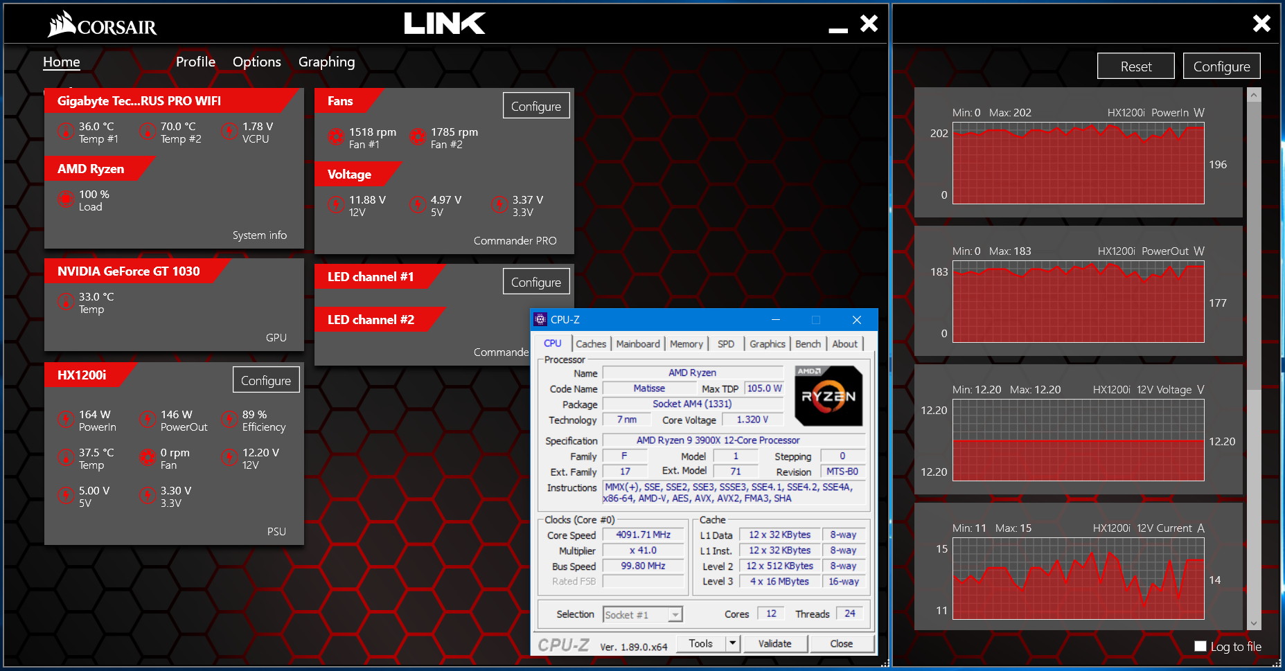
Task: Click the Commander PRO 3.3V voltage icon
Action: 499,205
